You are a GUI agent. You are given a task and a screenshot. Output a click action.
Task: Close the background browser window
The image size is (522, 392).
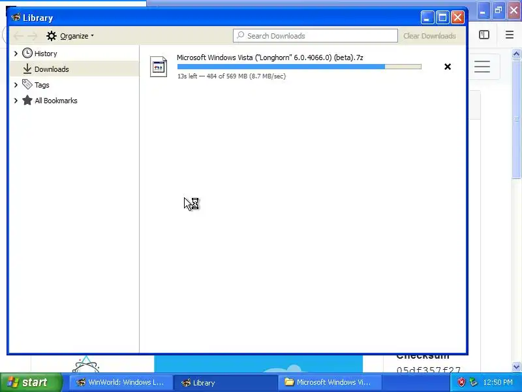(x=514, y=10)
